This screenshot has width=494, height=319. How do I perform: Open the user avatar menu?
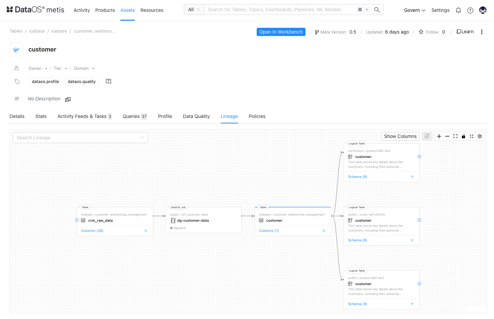pyautogui.click(x=483, y=10)
